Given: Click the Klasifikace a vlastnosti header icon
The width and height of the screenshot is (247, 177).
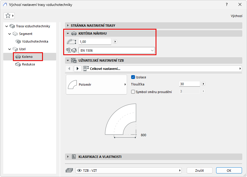Looking at the screenshot, I should pyautogui.click(x=74, y=157).
